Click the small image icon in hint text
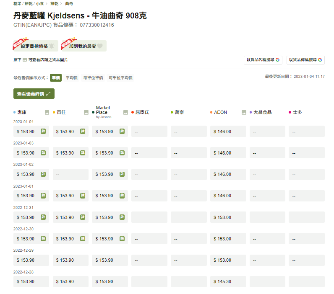This screenshot has height=294, width=334. point(25,60)
